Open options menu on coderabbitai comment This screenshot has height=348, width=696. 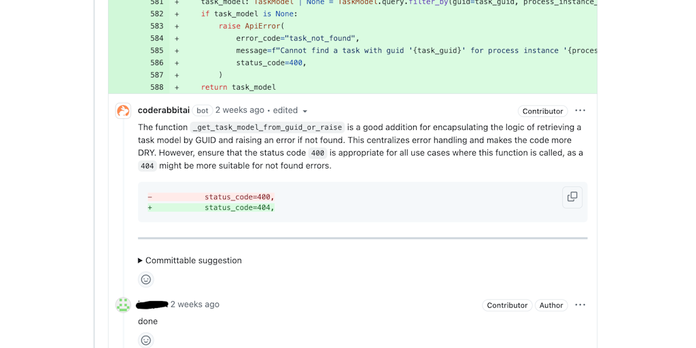pos(580,111)
